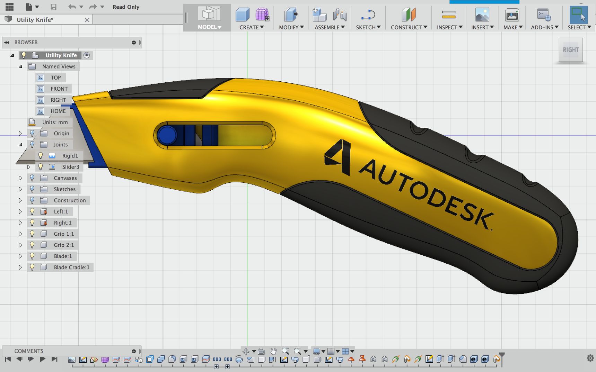Click the Redo arrow
This screenshot has height=372, width=596.
pyautogui.click(x=93, y=7)
